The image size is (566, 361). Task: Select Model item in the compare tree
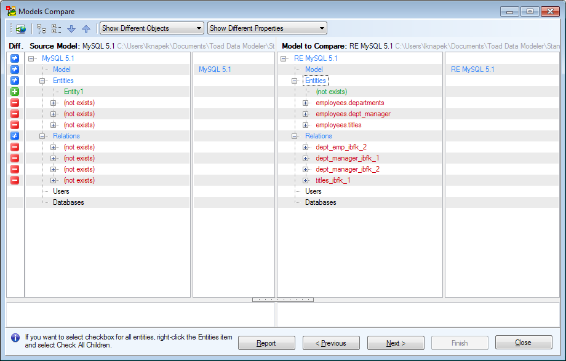click(x=314, y=69)
